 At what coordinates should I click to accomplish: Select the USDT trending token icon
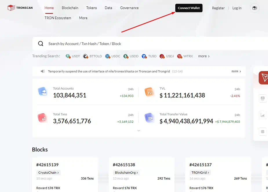[x=68, y=56]
